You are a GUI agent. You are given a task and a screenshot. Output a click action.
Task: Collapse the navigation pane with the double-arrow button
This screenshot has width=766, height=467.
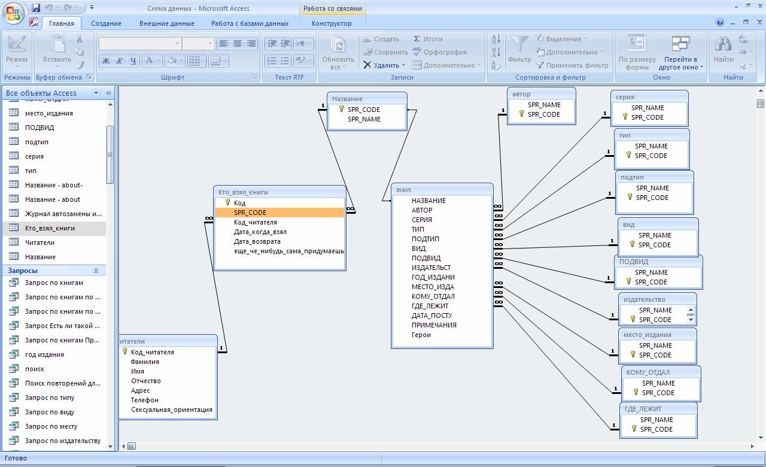coord(108,93)
